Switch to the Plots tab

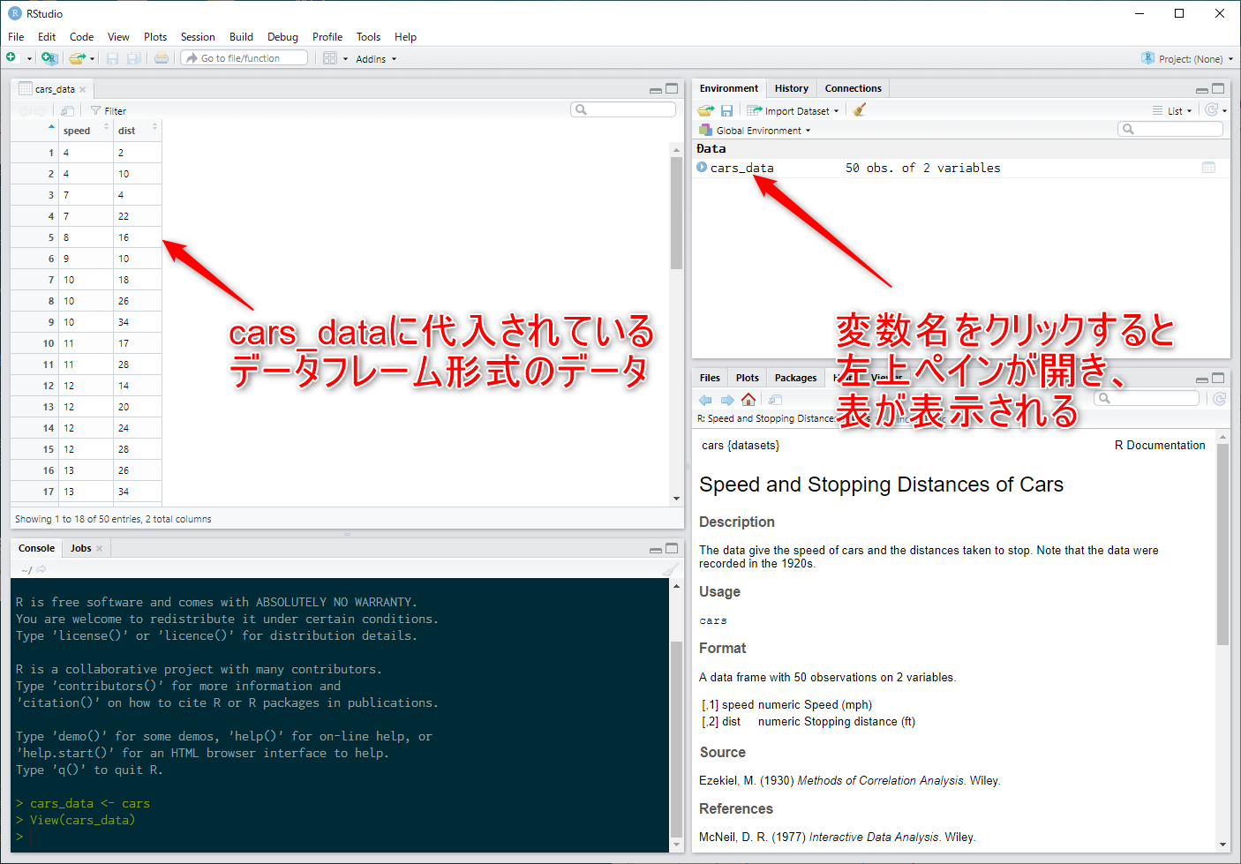coord(747,378)
